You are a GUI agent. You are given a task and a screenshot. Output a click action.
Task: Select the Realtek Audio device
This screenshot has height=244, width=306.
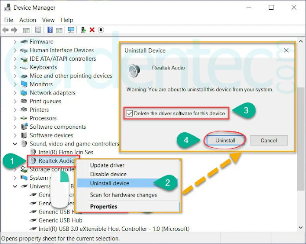point(56,161)
